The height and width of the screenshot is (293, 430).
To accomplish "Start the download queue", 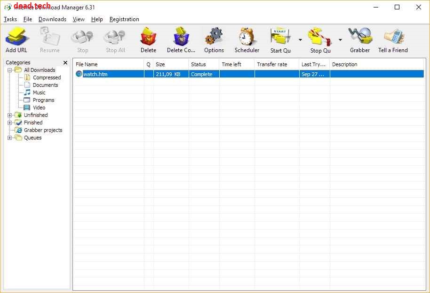I will pos(279,38).
